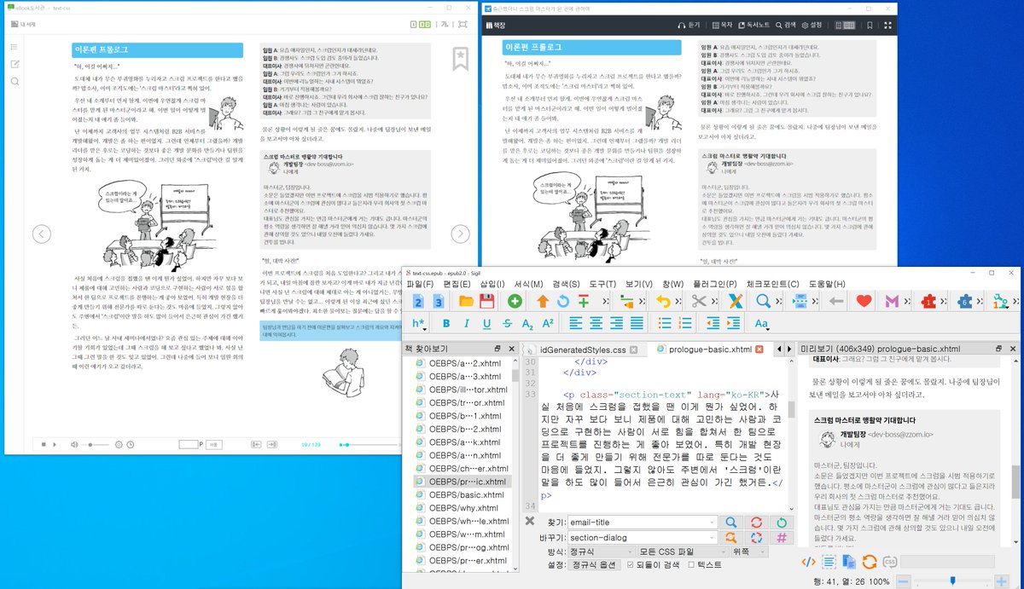Decrease indent in Sigil toolbar

[715, 323]
